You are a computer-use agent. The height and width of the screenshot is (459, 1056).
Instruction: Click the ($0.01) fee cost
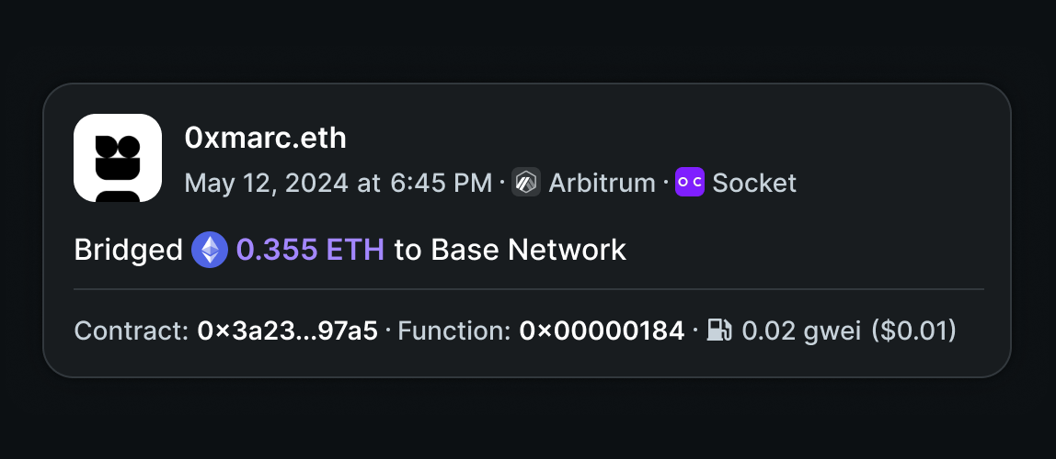(x=914, y=330)
